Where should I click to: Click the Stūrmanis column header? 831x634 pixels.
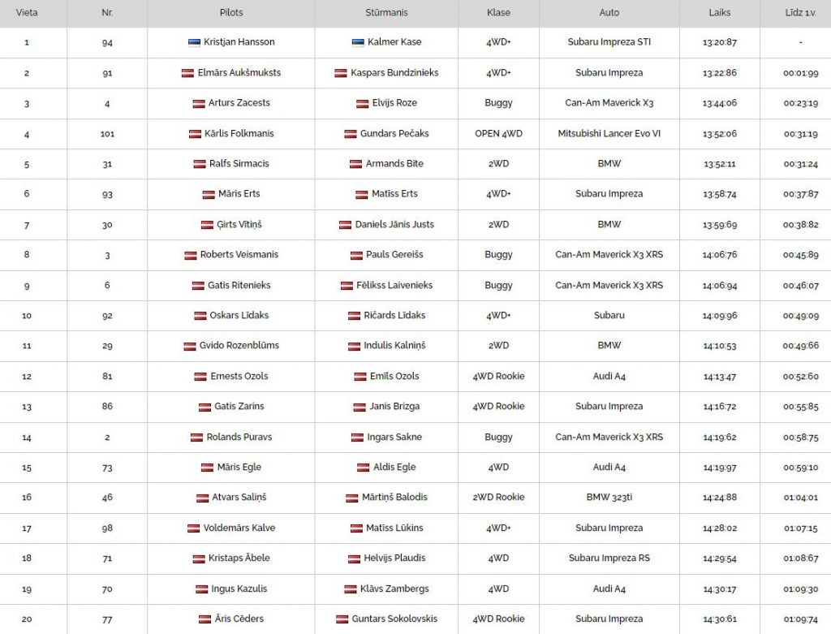[x=386, y=13]
